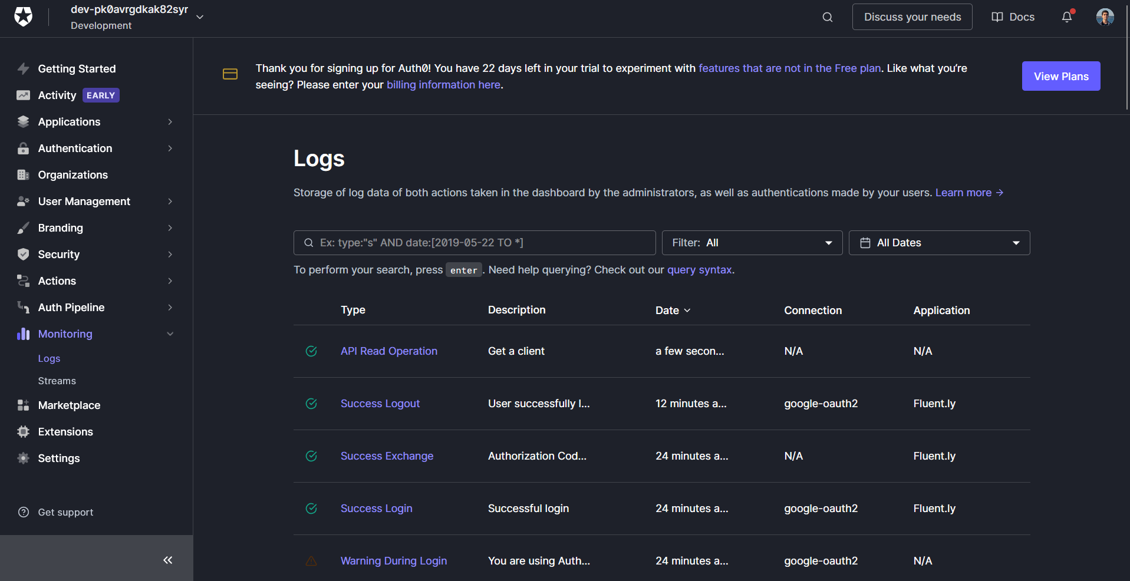Open the tenant switcher dropdown chevron
1130x581 pixels.
(200, 17)
